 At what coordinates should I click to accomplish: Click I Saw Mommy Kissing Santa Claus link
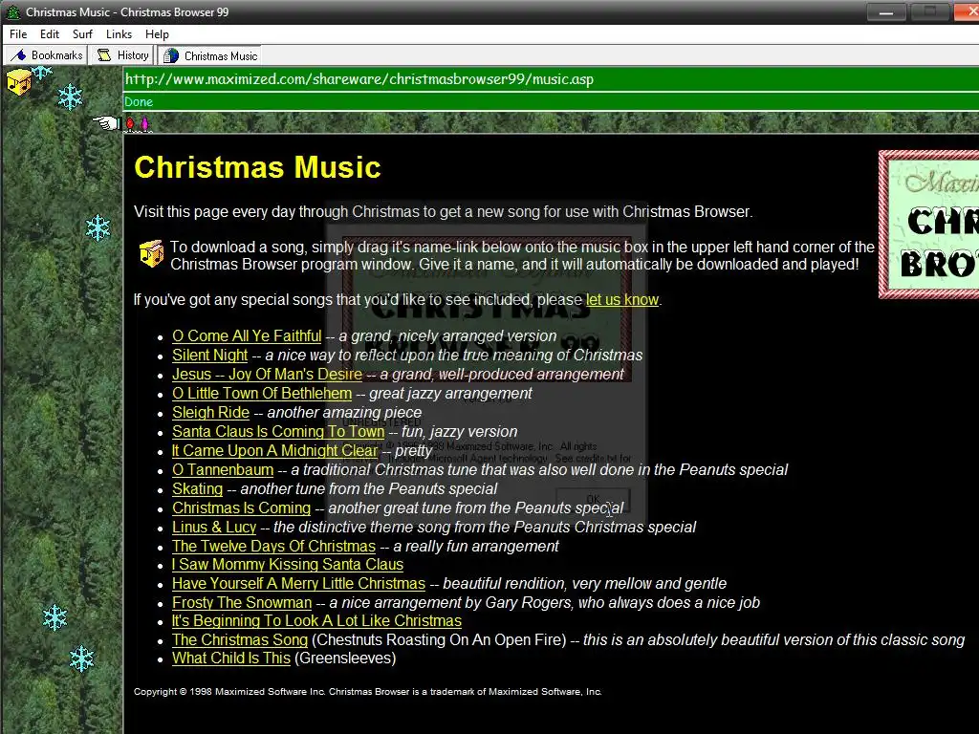point(287,565)
